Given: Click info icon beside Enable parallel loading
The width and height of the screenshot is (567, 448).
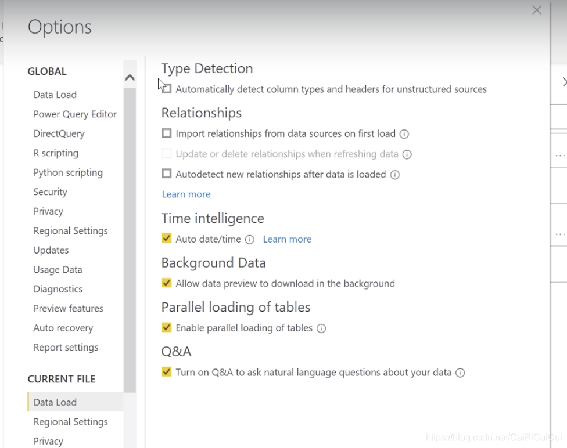Looking at the screenshot, I should (x=321, y=328).
